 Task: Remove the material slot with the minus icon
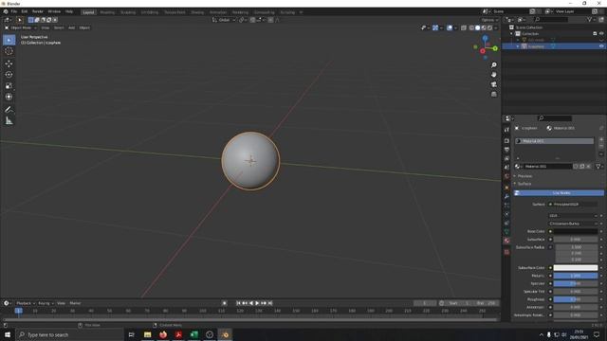[x=600, y=147]
